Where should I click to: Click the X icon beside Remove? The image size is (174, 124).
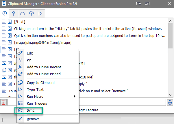(x=20, y=119)
